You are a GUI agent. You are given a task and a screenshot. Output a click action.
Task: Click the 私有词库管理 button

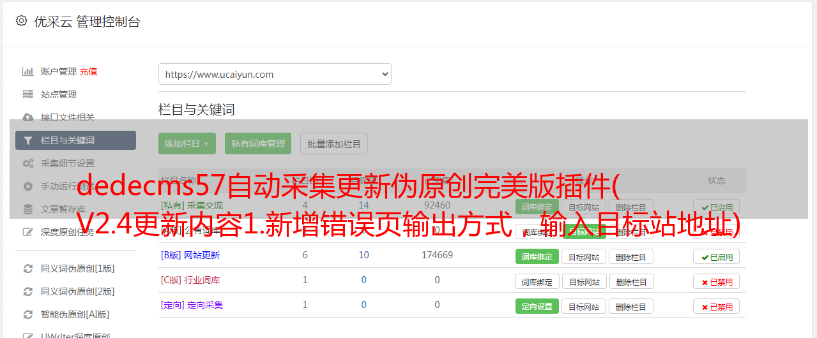coord(258,143)
